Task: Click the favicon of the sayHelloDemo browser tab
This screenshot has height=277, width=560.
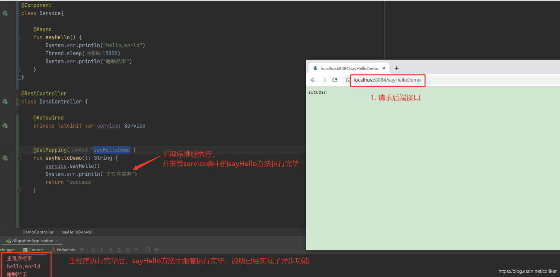Action: (x=315, y=68)
